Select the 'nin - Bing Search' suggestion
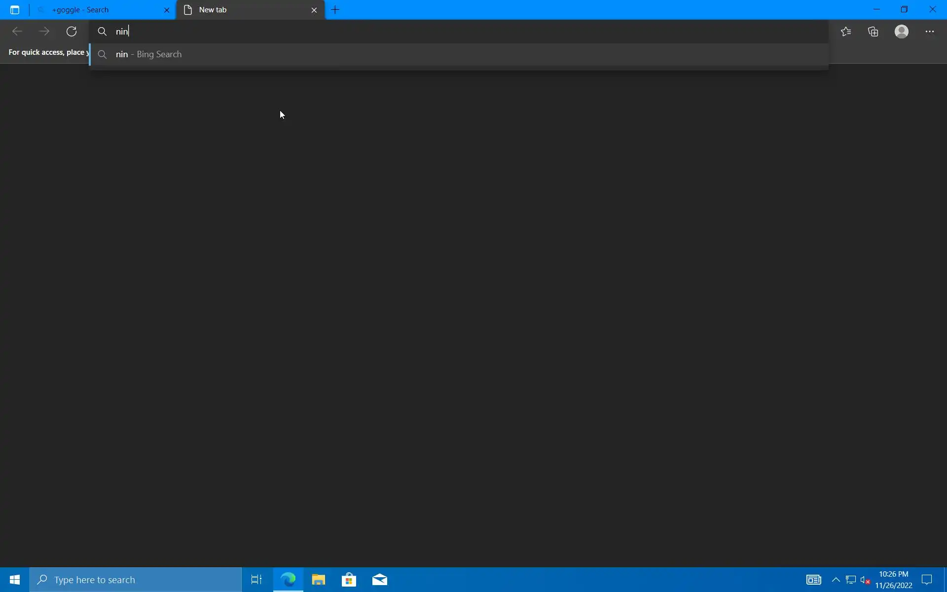This screenshot has height=592, width=947. pos(149,54)
